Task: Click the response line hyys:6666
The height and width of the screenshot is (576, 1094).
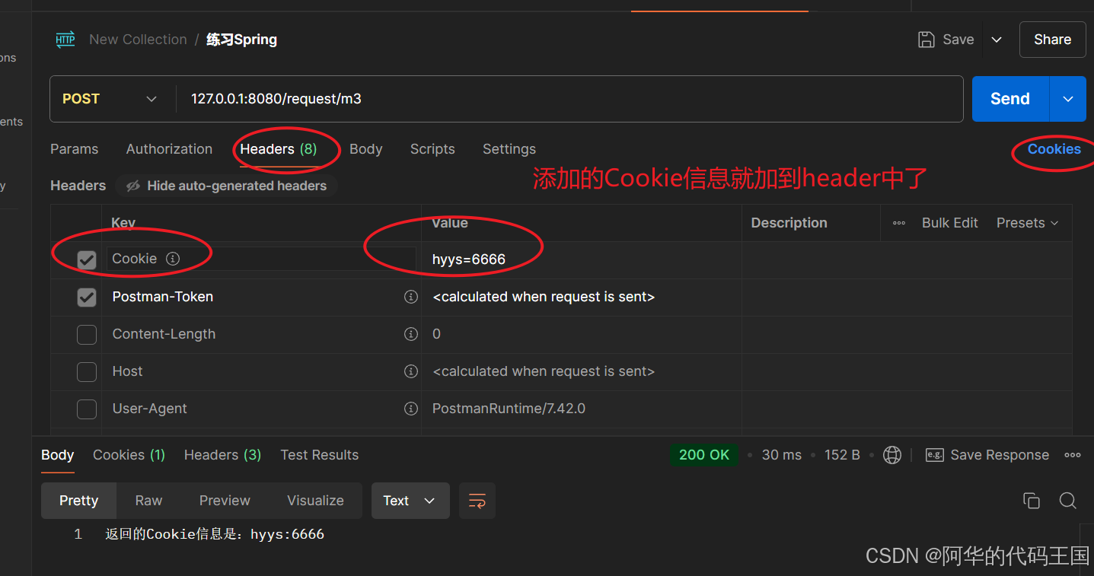Action: pyautogui.click(x=215, y=534)
